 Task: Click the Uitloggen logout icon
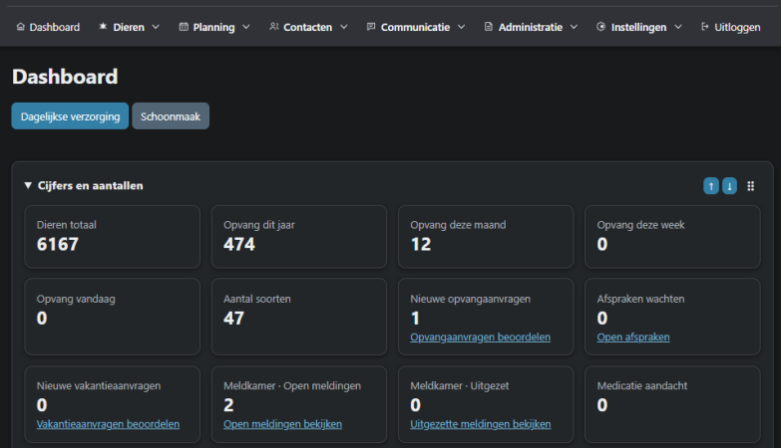[705, 27]
